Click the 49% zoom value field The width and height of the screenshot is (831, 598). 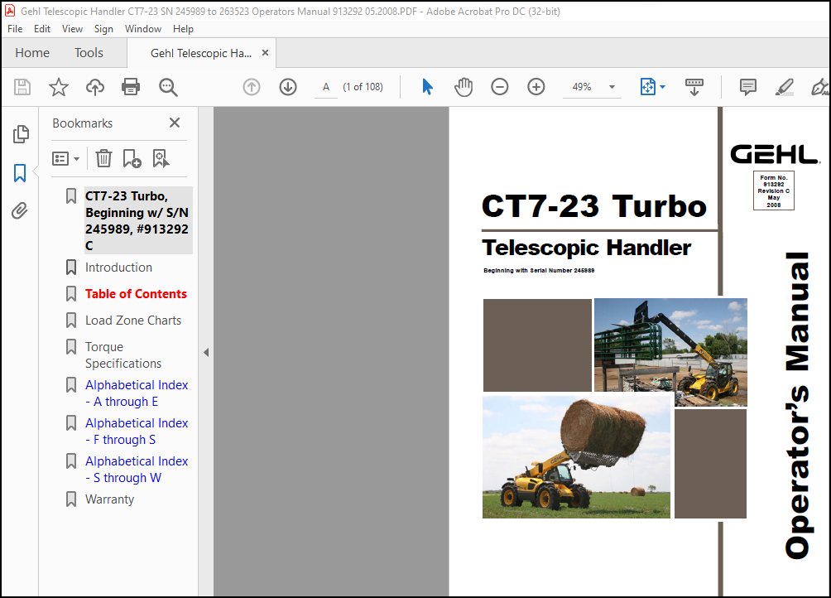pyautogui.click(x=581, y=87)
